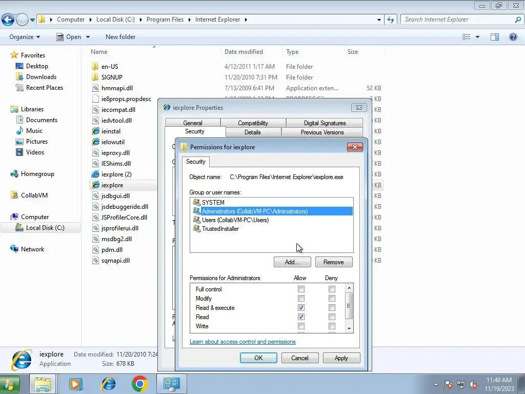Click the Remove button
Viewport: 525px width, 394px height.
pyautogui.click(x=333, y=262)
